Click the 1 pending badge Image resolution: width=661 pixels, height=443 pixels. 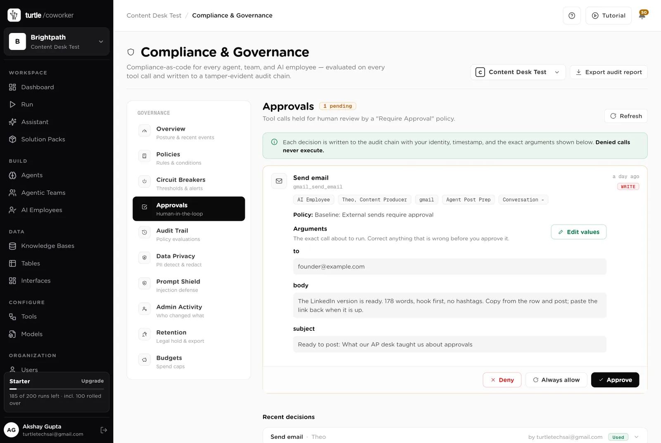pos(338,106)
